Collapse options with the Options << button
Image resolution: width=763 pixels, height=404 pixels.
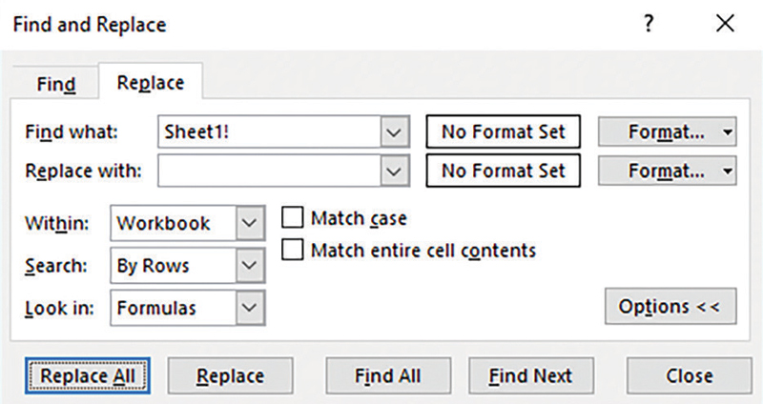click(670, 307)
